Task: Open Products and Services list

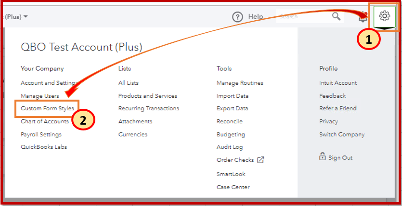Action: 147,96
